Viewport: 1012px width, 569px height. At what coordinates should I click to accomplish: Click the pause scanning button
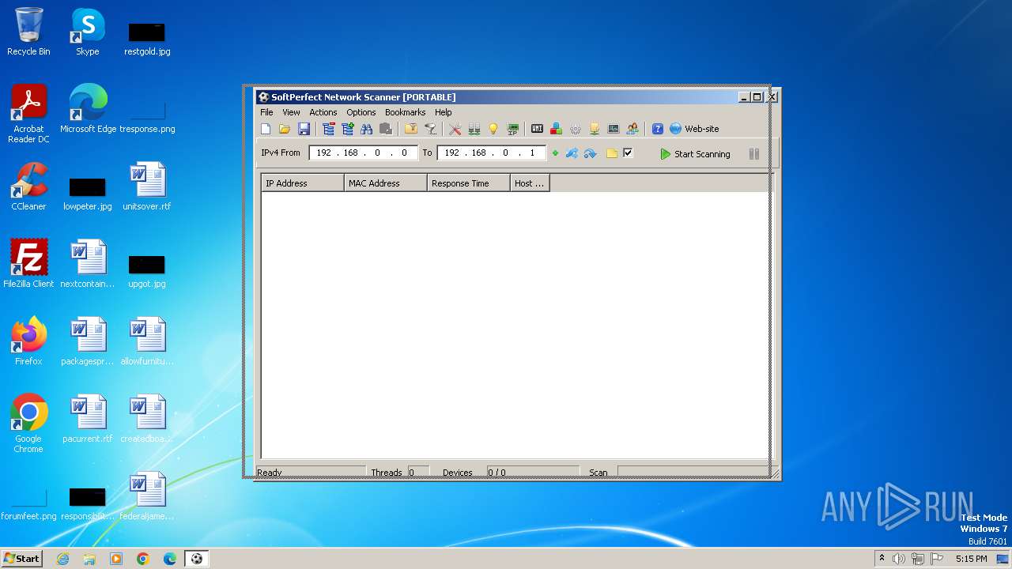click(754, 154)
